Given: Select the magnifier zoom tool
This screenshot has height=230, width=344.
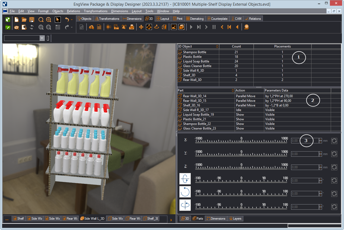Looking at the screenshot, I should 41,20.
